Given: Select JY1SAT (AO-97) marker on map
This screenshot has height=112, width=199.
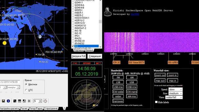Looking at the screenshot, I should (x=8, y=15).
